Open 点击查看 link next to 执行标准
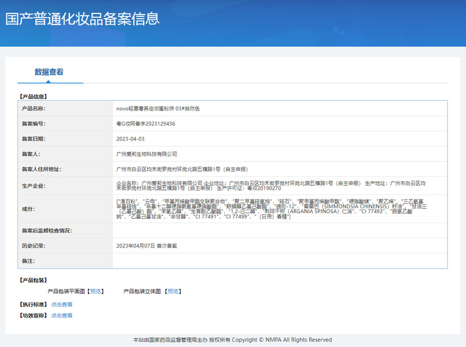This screenshot has width=466, height=347. click(x=62, y=304)
